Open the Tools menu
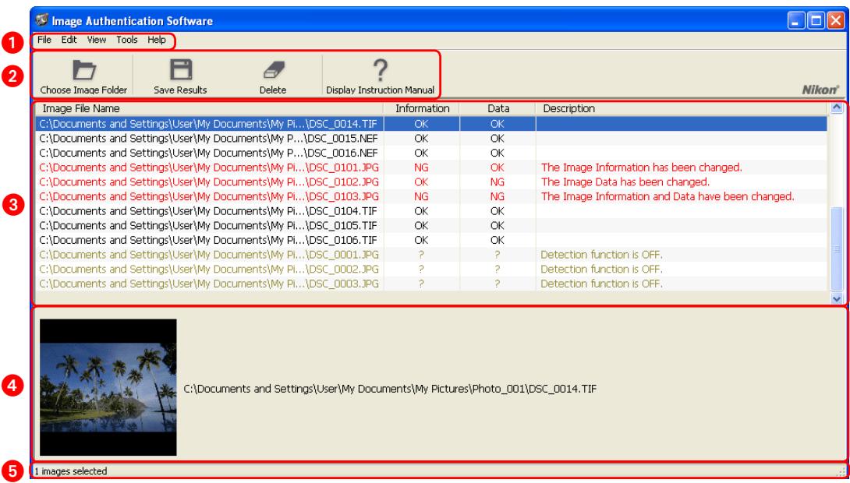The image size is (850, 483). click(127, 40)
